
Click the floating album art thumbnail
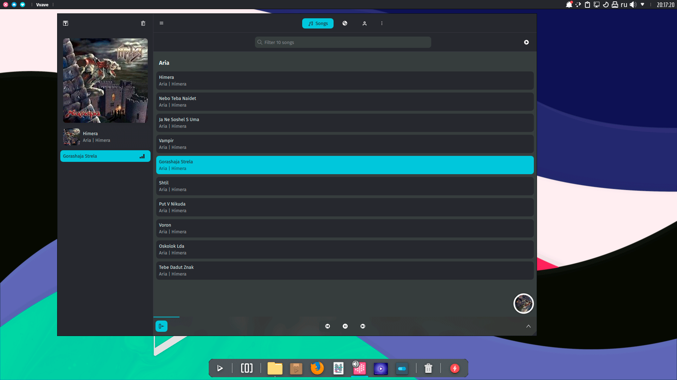[x=524, y=303]
